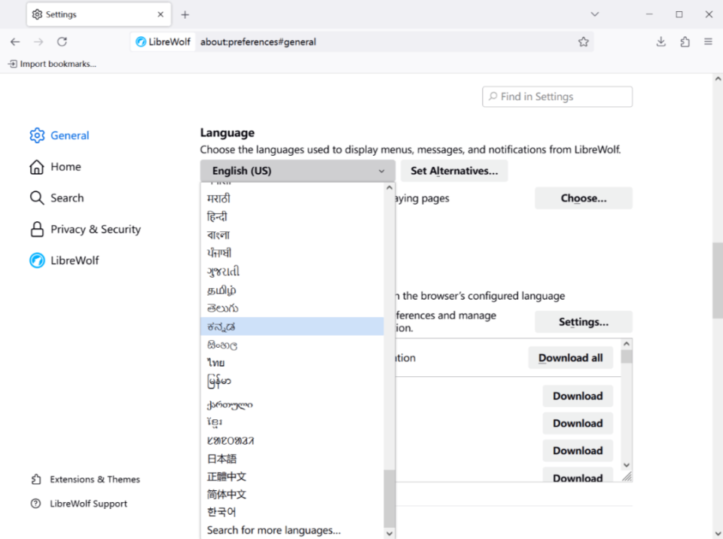Click the language dropdown scrollbar thumb
The height and width of the screenshot is (539, 723).
pyautogui.click(x=389, y=498)
